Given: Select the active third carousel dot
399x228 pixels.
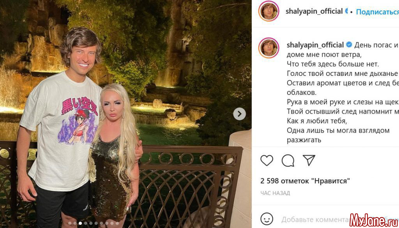Looking at the screenshot, I should (x=80, y=223).
